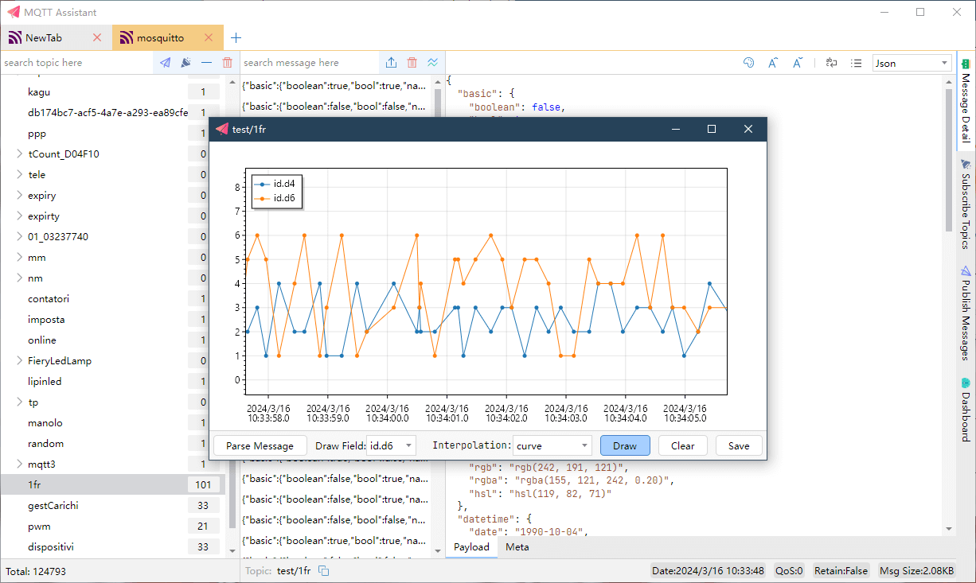This screenshot has height=583, width=976.
Task: Expand the tele topic node
Action: pyautogui.click(x=19, y=174)
